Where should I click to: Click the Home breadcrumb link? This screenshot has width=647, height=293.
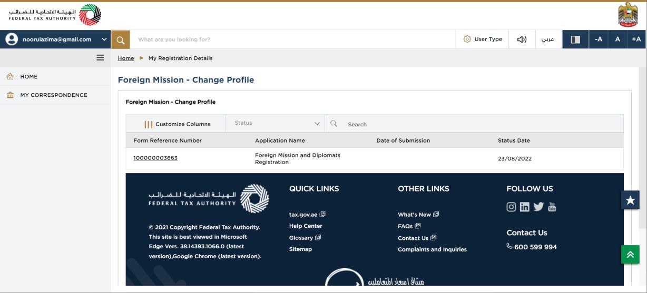(x=126, y=58)
